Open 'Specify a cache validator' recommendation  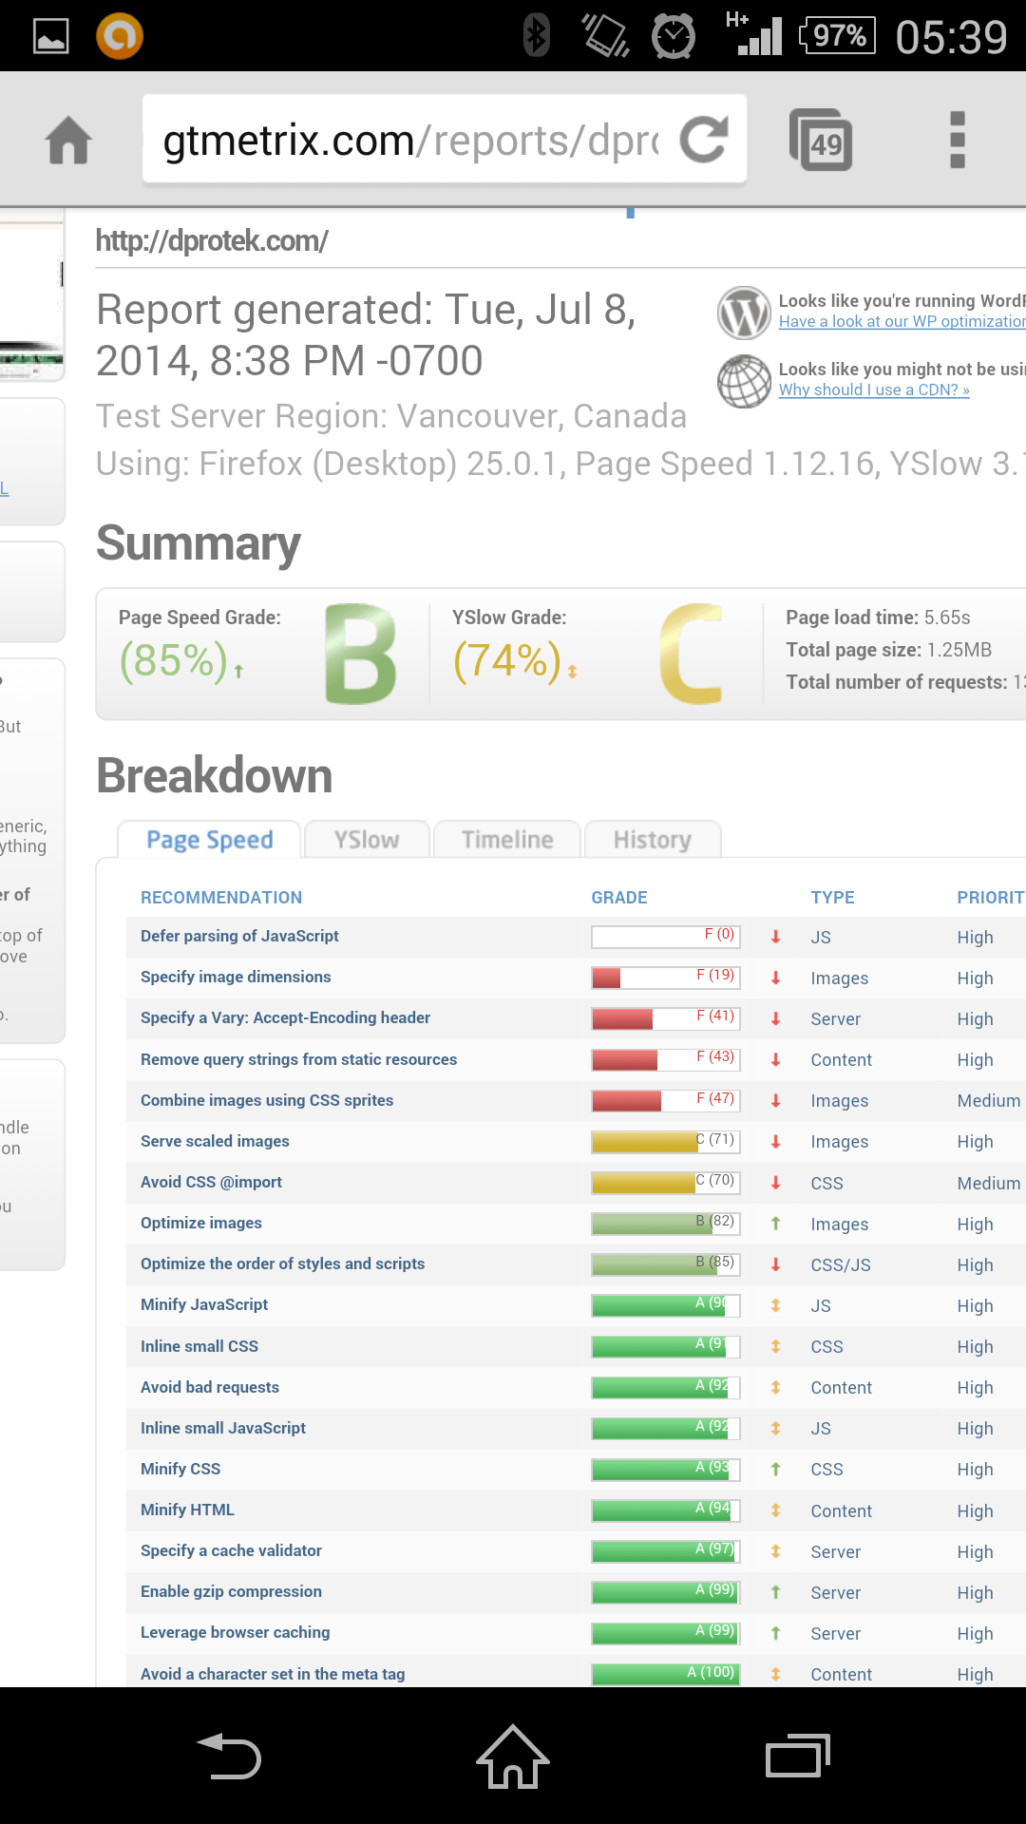[x=231, y=1550]
